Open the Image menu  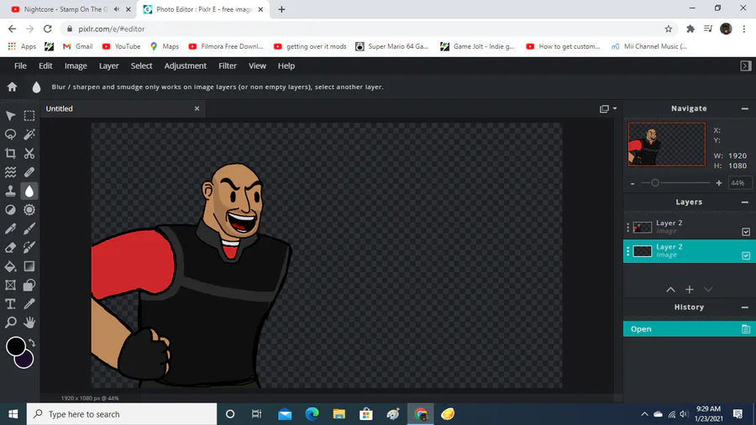pos(76,66)
